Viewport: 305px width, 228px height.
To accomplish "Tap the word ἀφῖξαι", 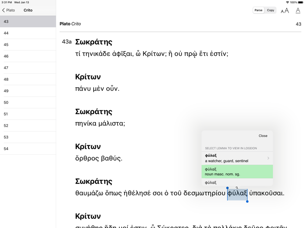I will (123, 54).
